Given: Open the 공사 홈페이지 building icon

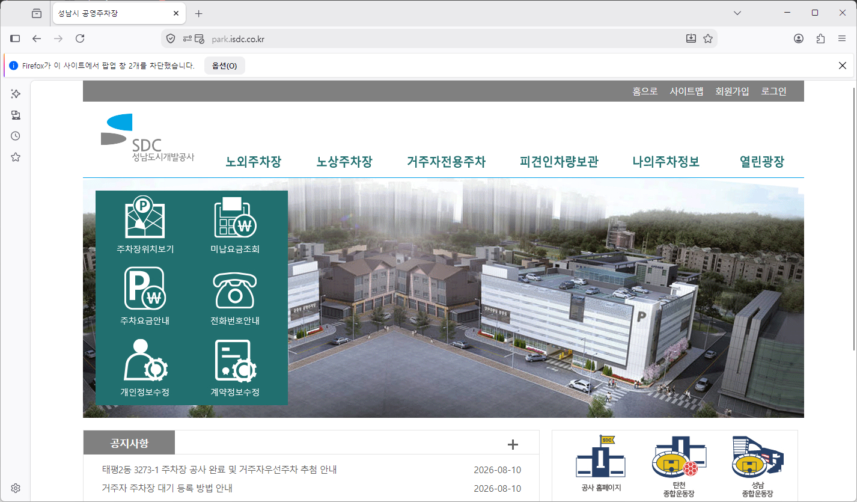Looking at the screenshot, I should [601, 456].
